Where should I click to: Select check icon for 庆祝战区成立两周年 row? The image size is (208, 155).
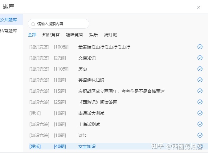(200, 91)
